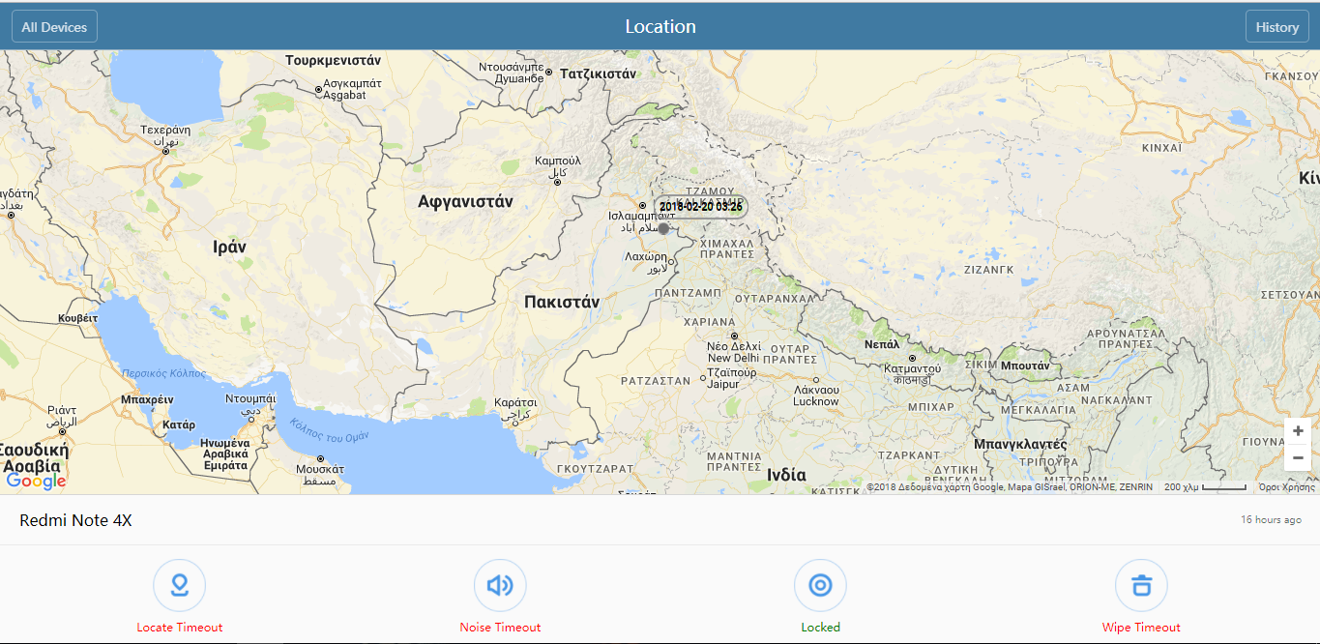Click the map copyright data attribution text
1320x644 pixels.
[1010, 487]
